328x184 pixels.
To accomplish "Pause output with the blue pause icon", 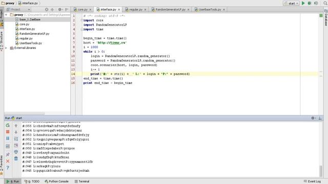I will [8, 139].
